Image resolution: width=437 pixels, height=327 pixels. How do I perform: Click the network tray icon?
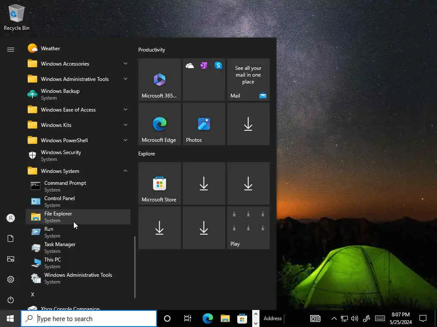tap(344, 318)
